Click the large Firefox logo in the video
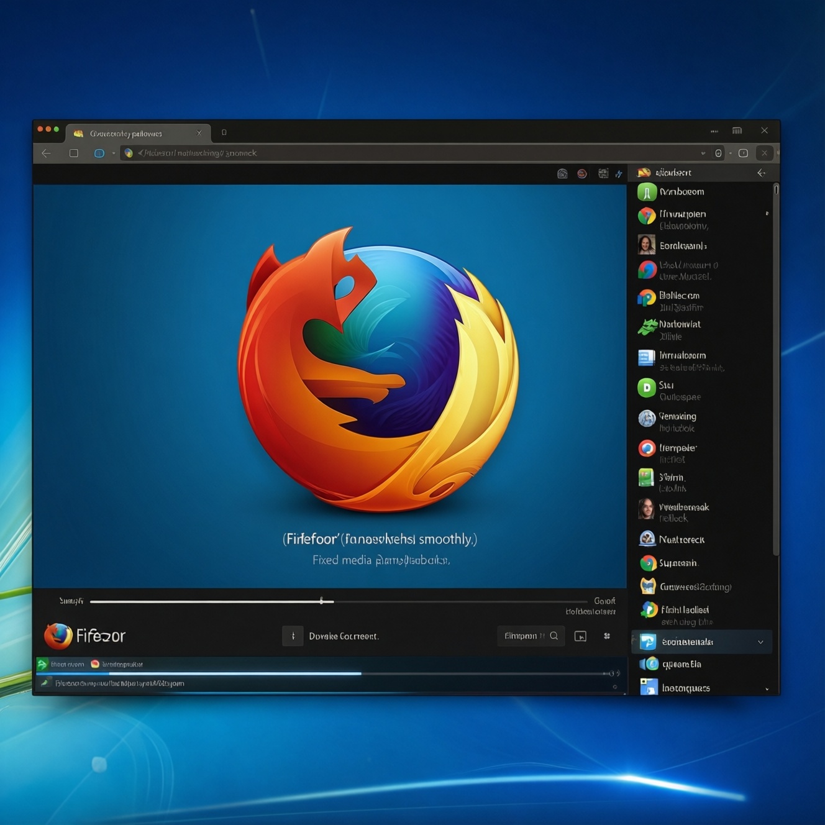The image size is (825, 825). tap(378, 370)
